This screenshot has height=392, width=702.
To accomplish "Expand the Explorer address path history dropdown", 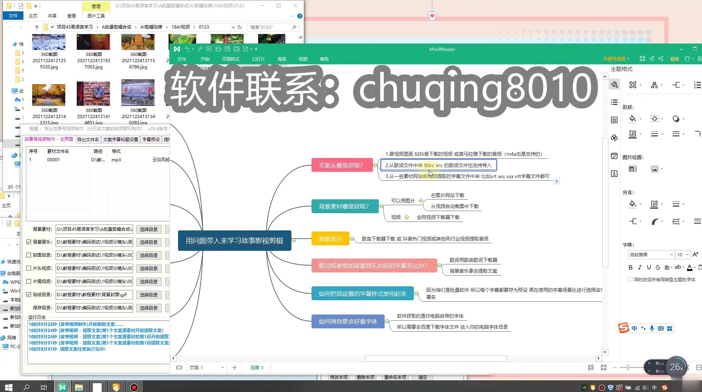I will click(x=233, y=27).
